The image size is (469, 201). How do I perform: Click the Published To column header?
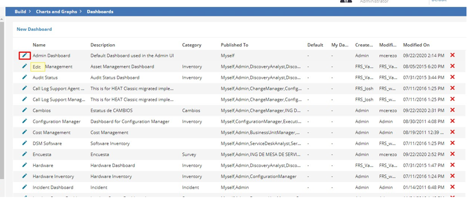[234, 45]
